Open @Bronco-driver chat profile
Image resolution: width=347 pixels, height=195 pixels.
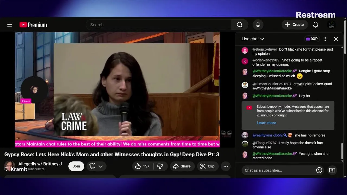(265, 49)
